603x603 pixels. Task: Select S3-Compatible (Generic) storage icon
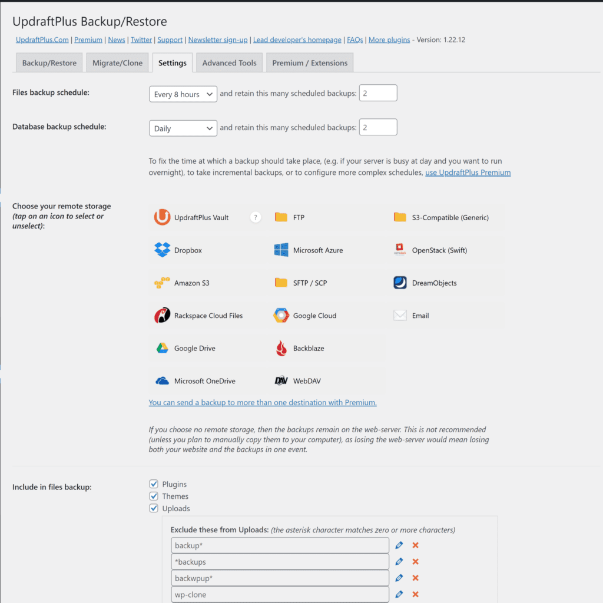(400, 217)
